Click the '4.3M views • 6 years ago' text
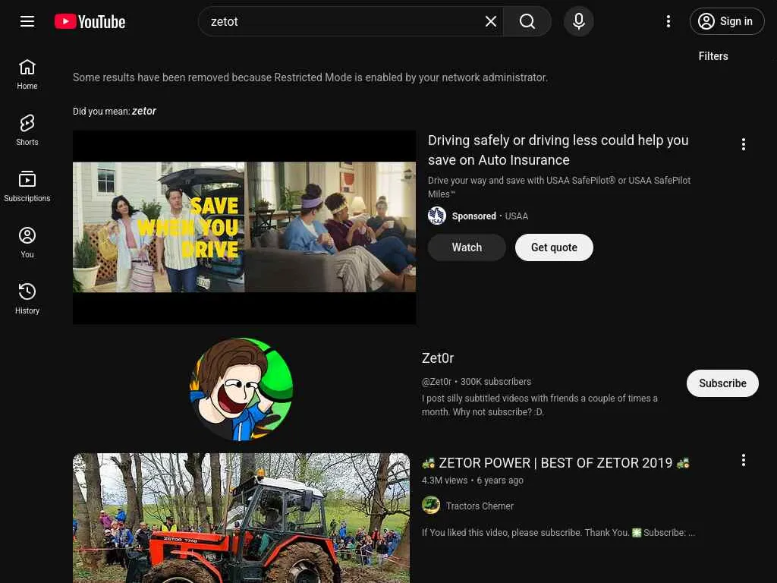Viewport: 777px width, 583px height. (x=472, y=480)
